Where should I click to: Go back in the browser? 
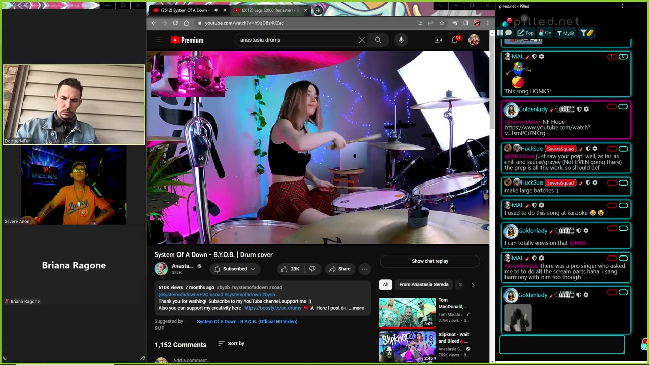pyautogui.click(x=154, y=23)
